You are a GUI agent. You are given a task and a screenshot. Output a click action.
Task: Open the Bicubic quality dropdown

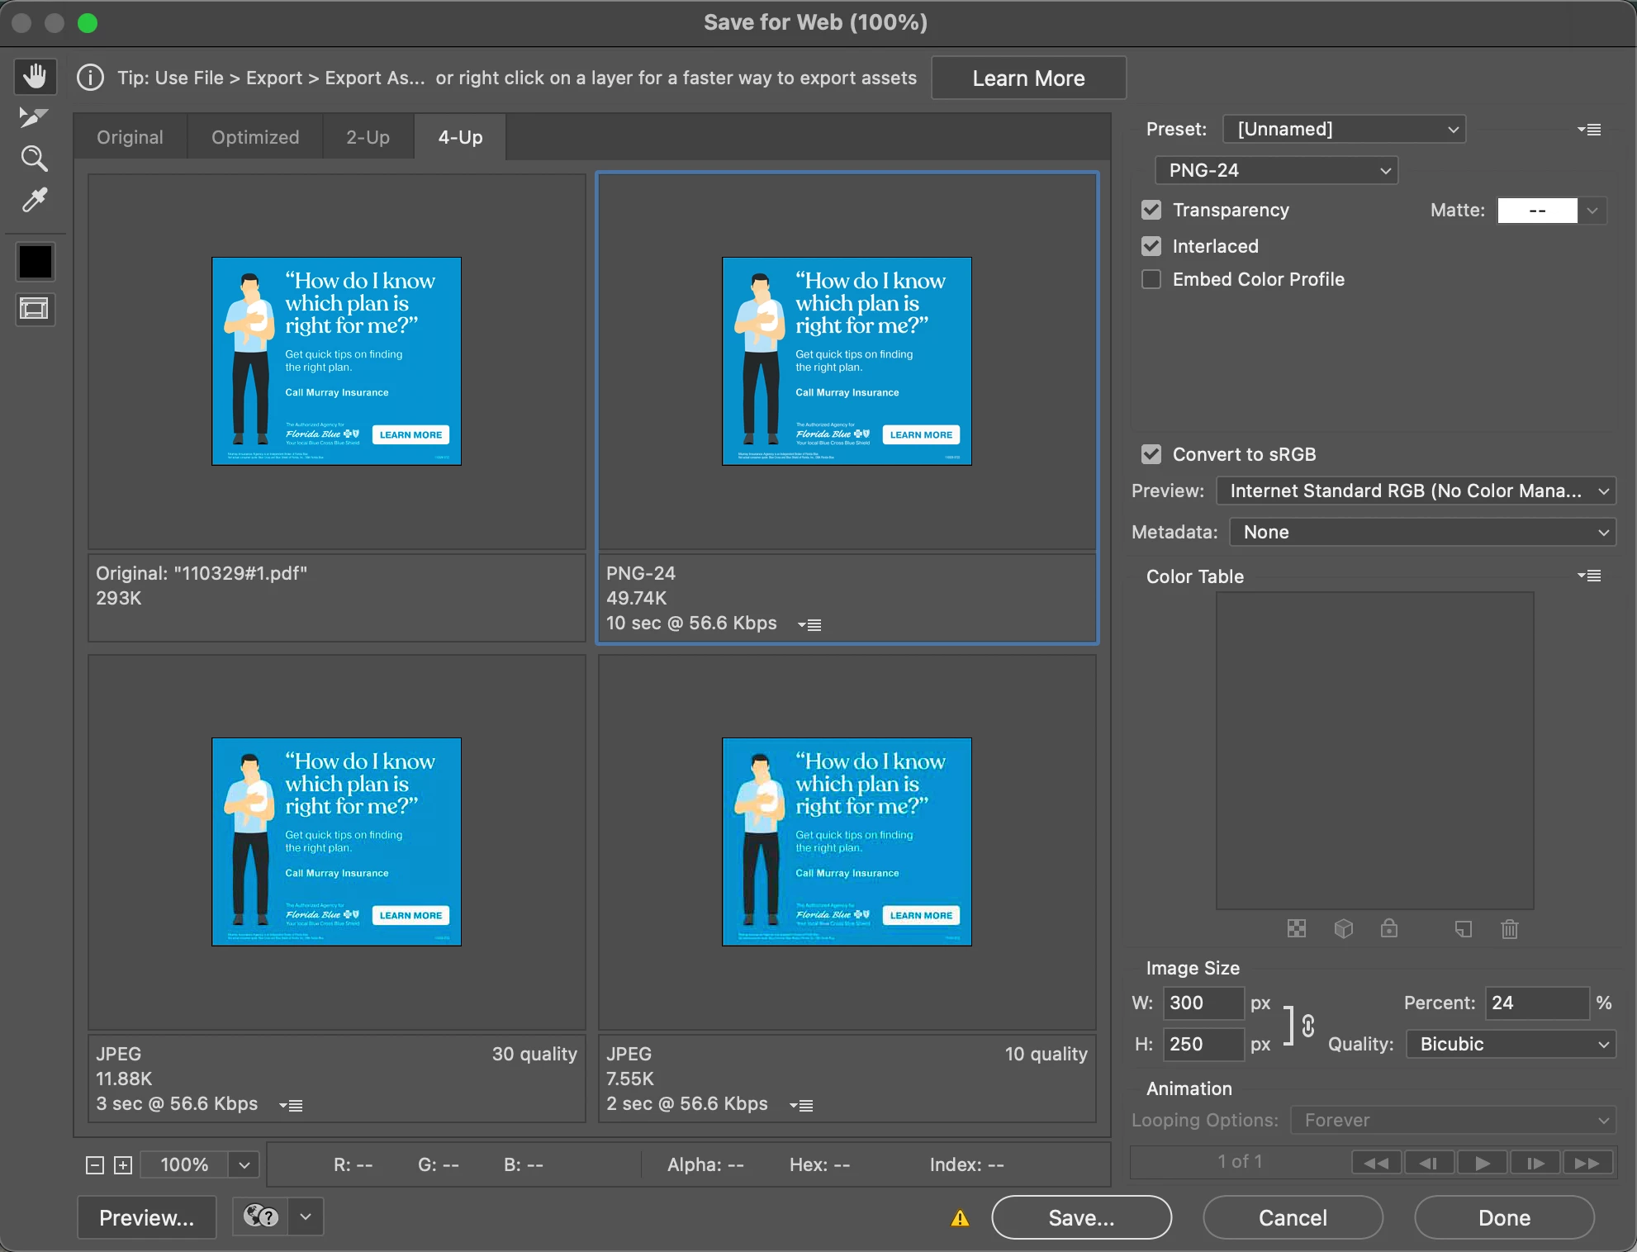coord(1511,1044)
